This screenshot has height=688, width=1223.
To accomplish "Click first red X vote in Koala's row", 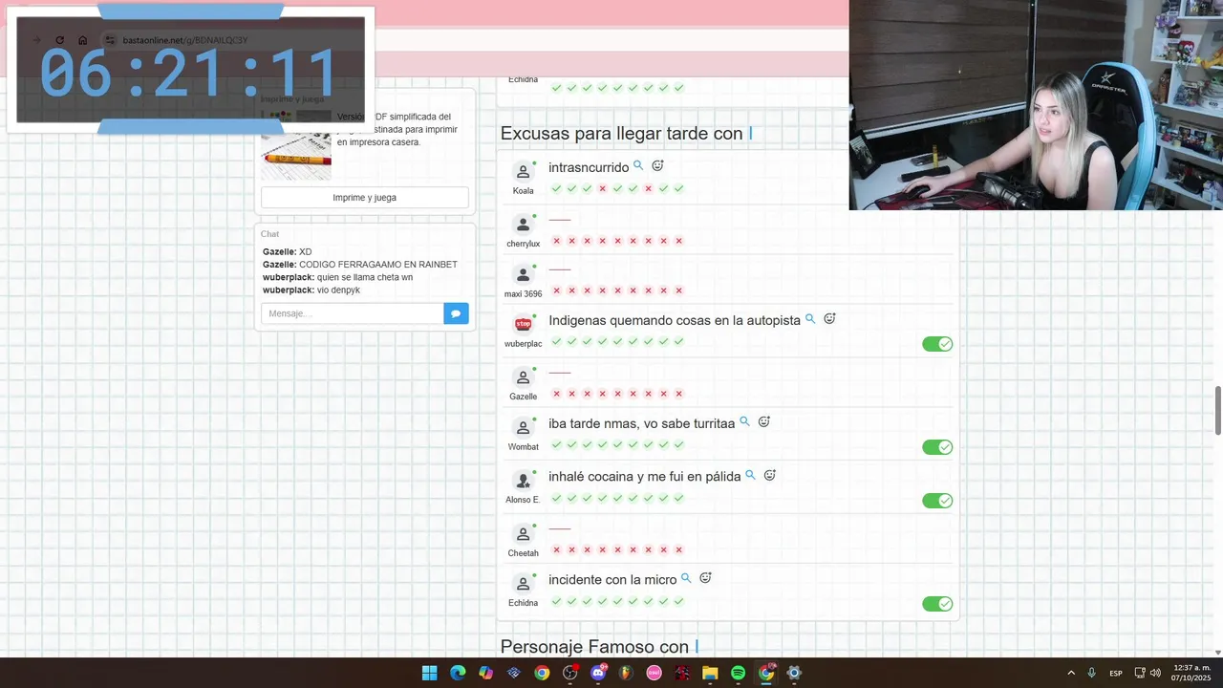I will (602, 189).
